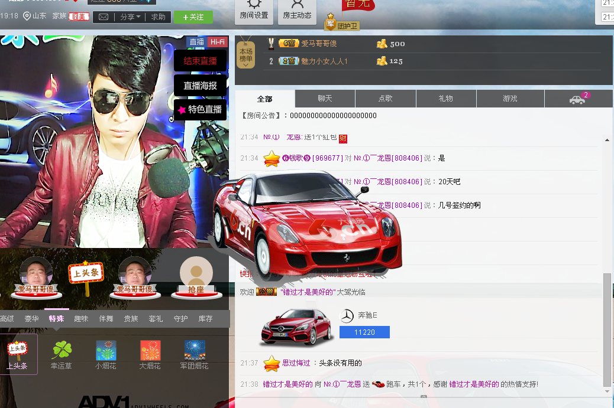This screenshot has height=408, width=614.
Task: Choose the 大烟花 big fireworks gift
Action: coord(150,354)
